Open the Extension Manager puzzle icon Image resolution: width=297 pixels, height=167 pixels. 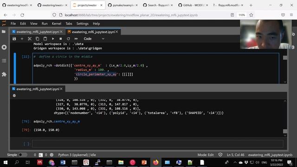4,74
